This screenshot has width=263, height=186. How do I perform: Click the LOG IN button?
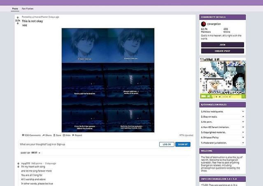pos(166,144)
